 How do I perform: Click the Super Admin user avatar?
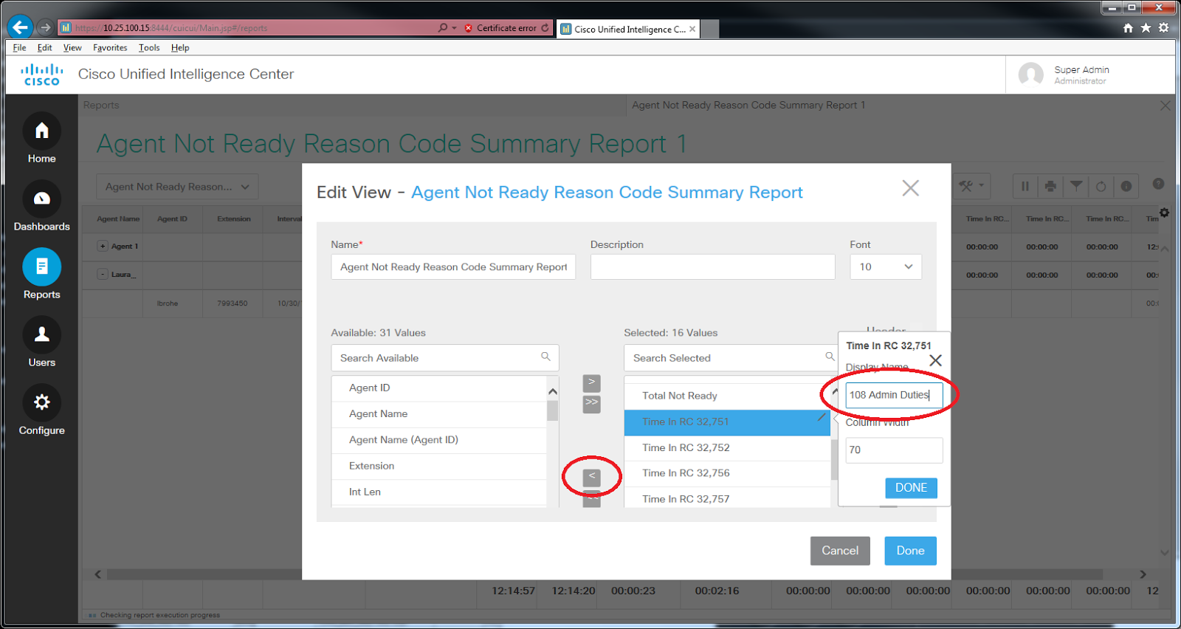1030,75
